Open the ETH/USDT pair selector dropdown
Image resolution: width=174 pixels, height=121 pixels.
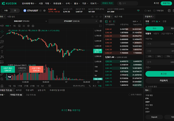click(x=41, y=11)
